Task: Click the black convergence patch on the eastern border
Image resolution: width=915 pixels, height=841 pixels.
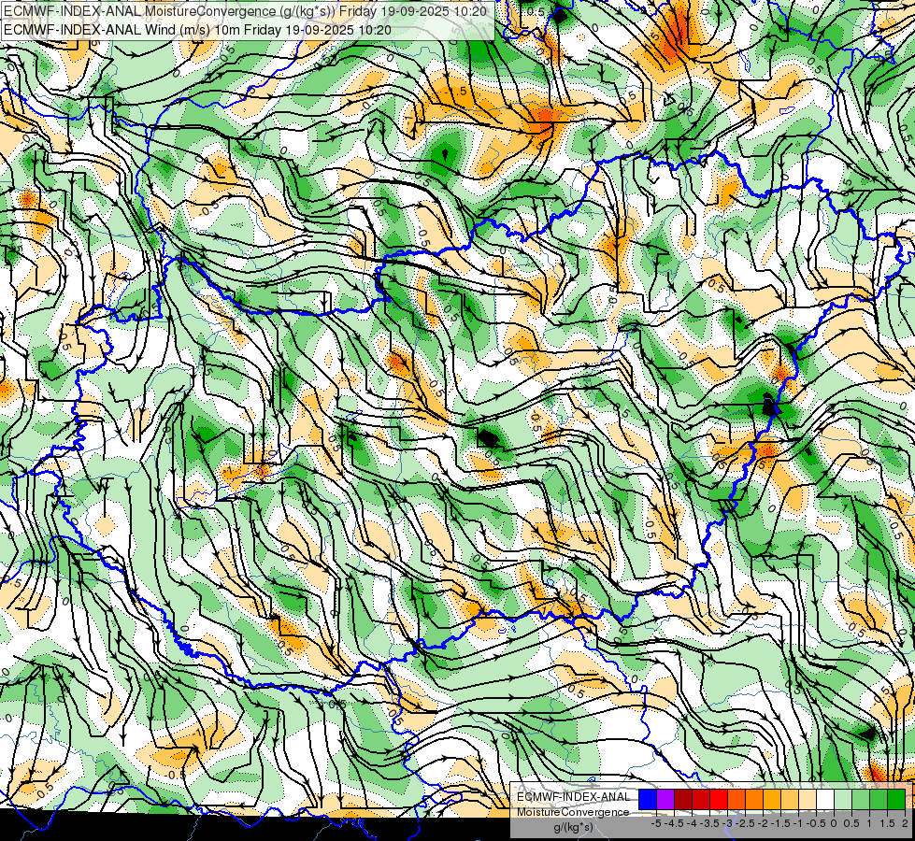Action: (769, 406)
